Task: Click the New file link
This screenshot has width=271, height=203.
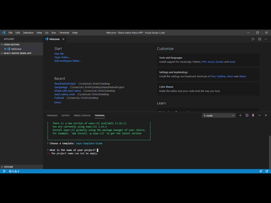Action: [59, 54]
